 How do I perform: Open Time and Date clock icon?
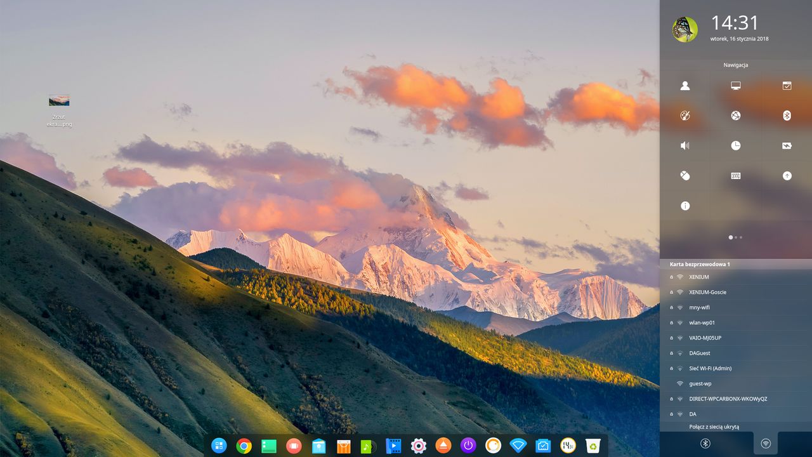[735, 145]
